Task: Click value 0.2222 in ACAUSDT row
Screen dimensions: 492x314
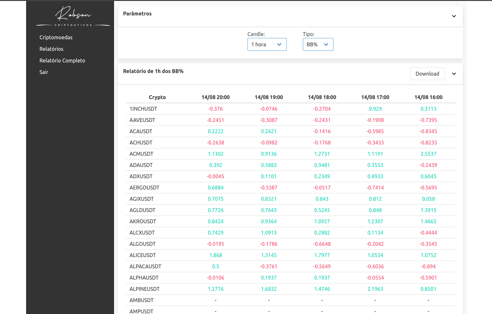Action: (216, 131)
